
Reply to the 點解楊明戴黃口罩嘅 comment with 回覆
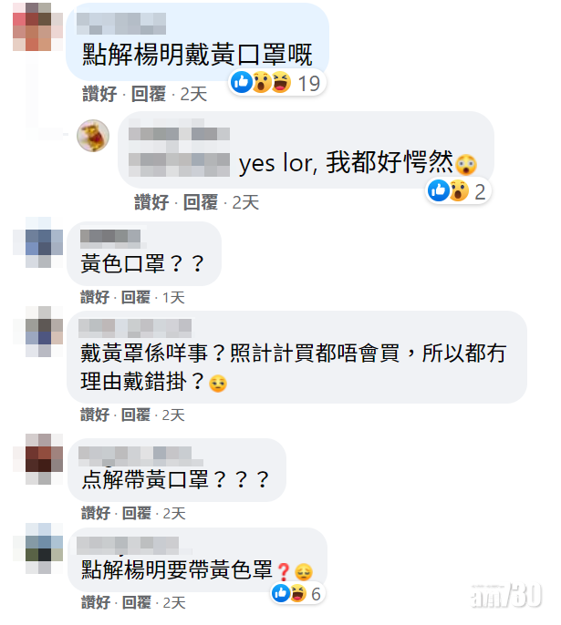(149, 95)
